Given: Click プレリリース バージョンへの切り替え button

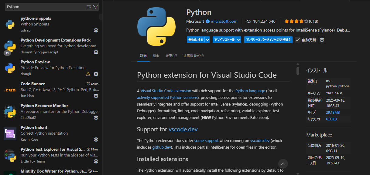Looking at the screenshot, I should [x=268, y=40].
